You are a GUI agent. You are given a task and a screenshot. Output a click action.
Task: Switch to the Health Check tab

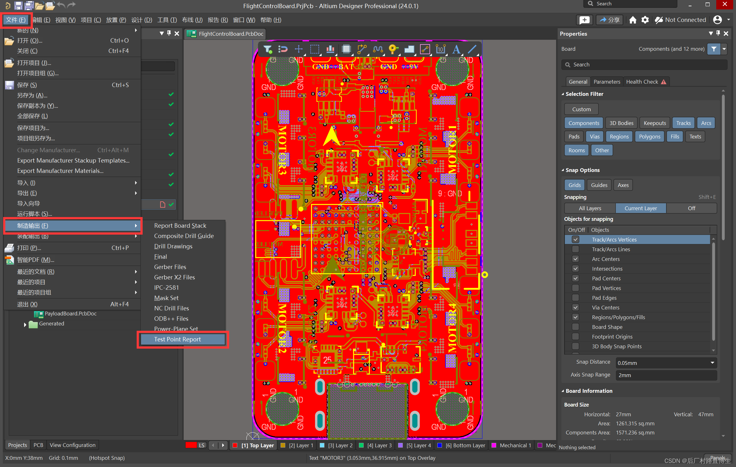646,82
